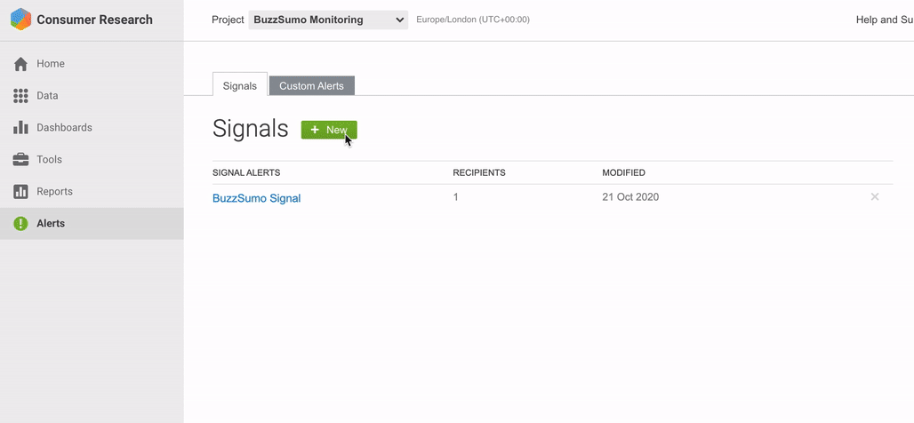This screenshot has width=914, height=423.
Task: Switch to the Signals tab
Action: click(240, 85)
